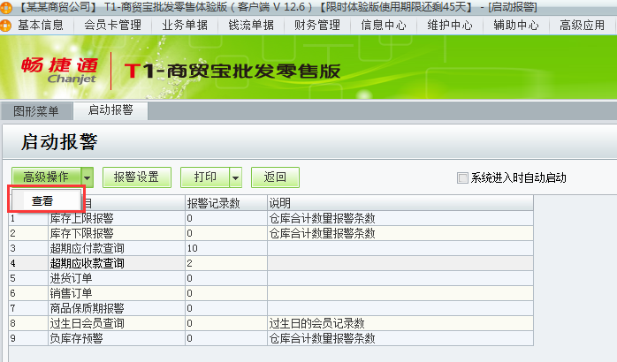
Task: Choose 查看 from the dropdown menu
Action: 42,200
